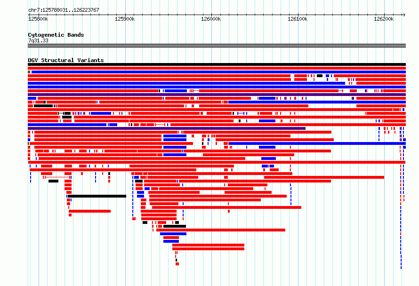Select the short black bar left of 125830k in lower rows
The width and height of the screenshot is (419, 286).
[54, 181]
